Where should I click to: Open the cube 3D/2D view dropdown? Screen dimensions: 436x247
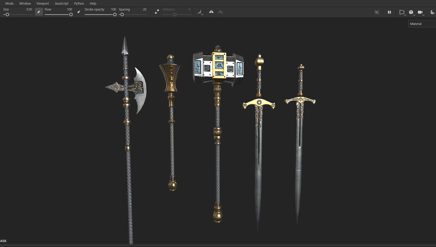[411, 12]
